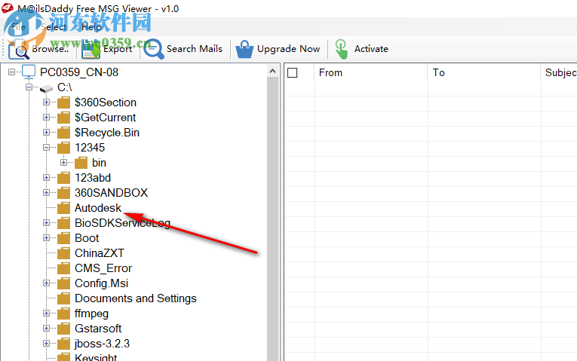Click the Browse.. button label
577x361 pixels.
click(51, 49)
